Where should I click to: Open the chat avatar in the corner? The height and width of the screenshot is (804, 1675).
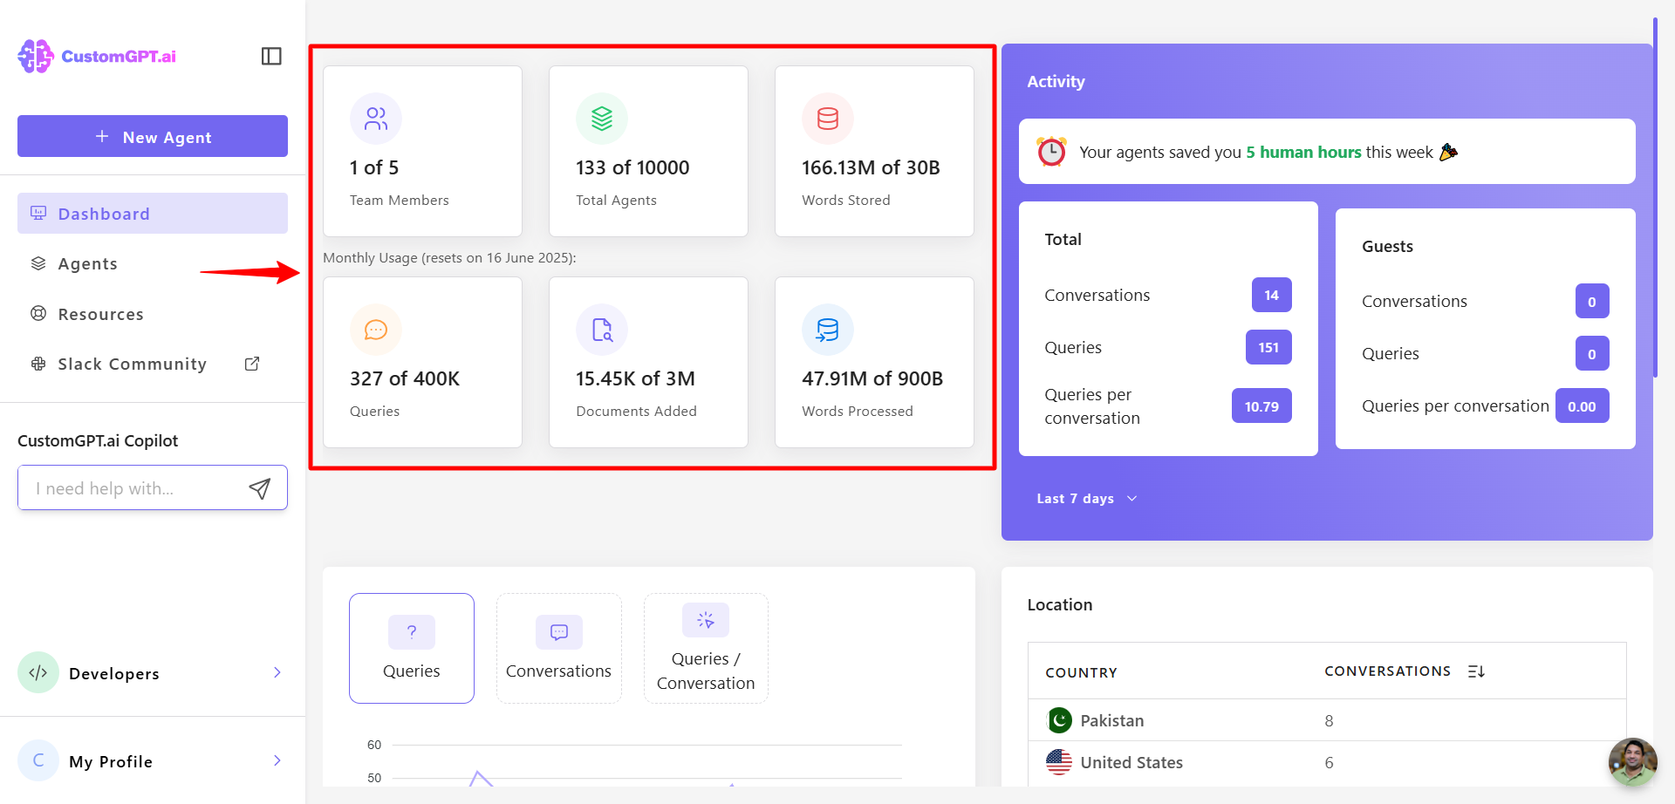(1633, 762)
